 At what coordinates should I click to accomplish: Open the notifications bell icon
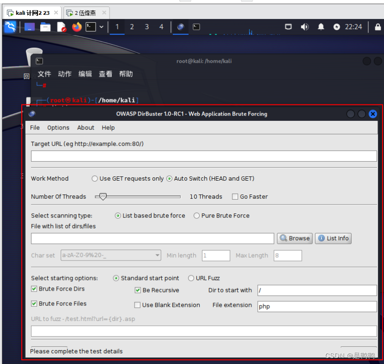tap(321, 27)
